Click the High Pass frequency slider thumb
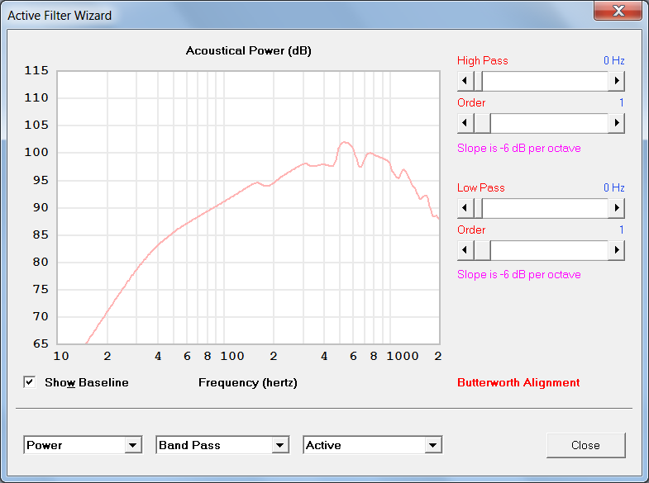Viewport: 649px width, 483px height. 478,81
